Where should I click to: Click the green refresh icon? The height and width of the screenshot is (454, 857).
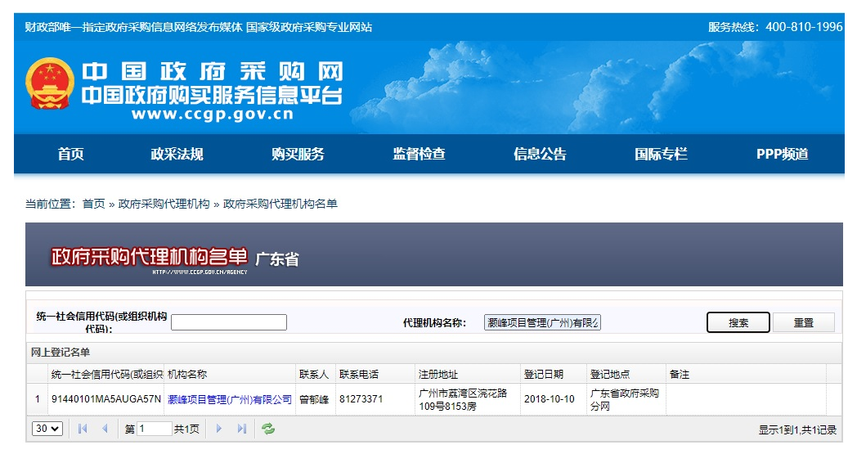[268, 429]
